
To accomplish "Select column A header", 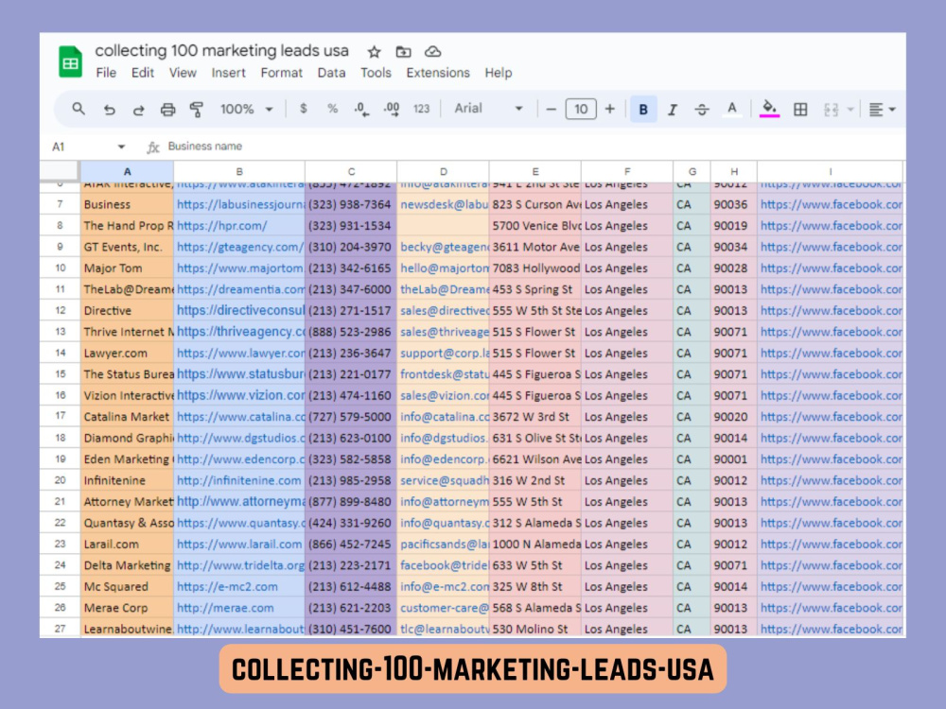I will 127,171.
